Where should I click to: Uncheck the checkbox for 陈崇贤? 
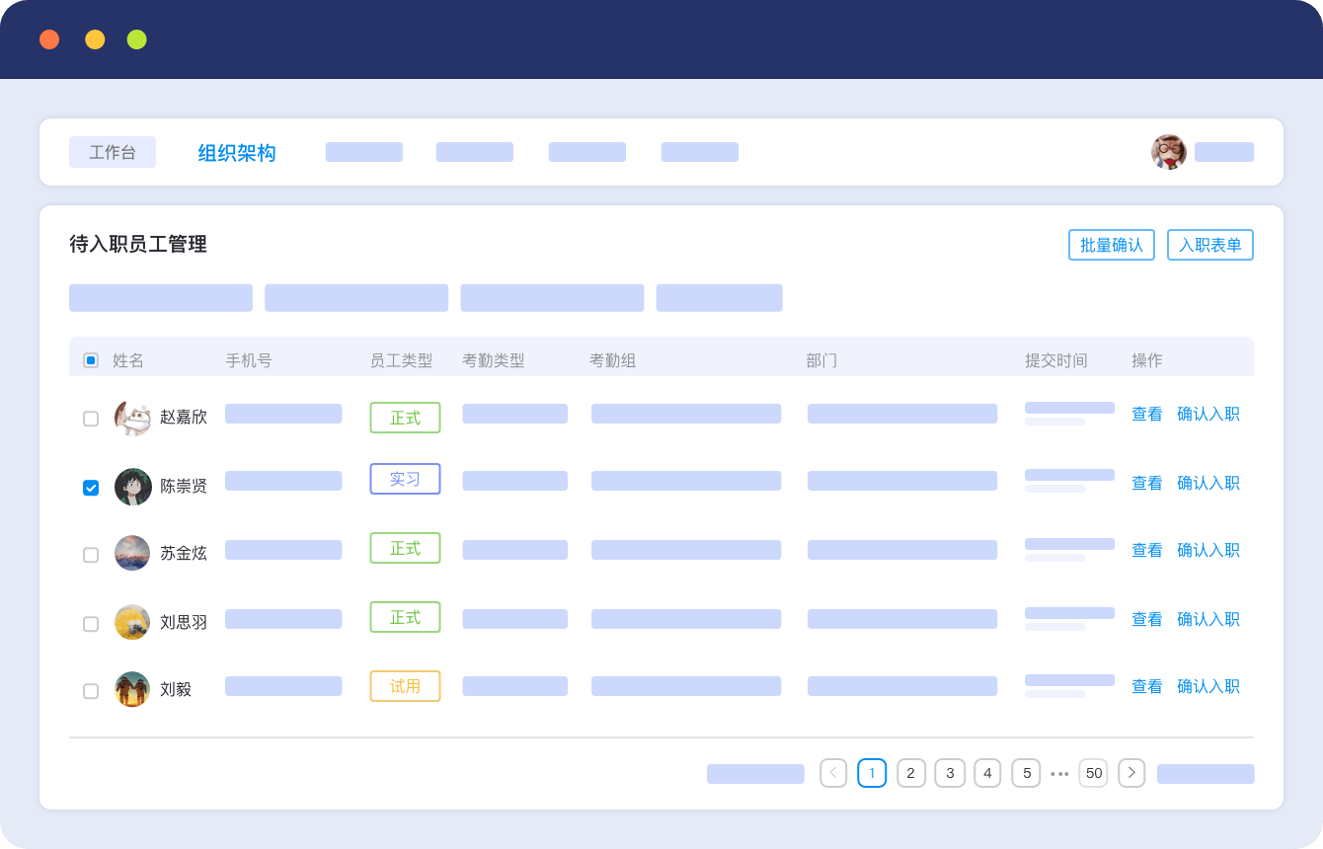[x=91, y=488]
